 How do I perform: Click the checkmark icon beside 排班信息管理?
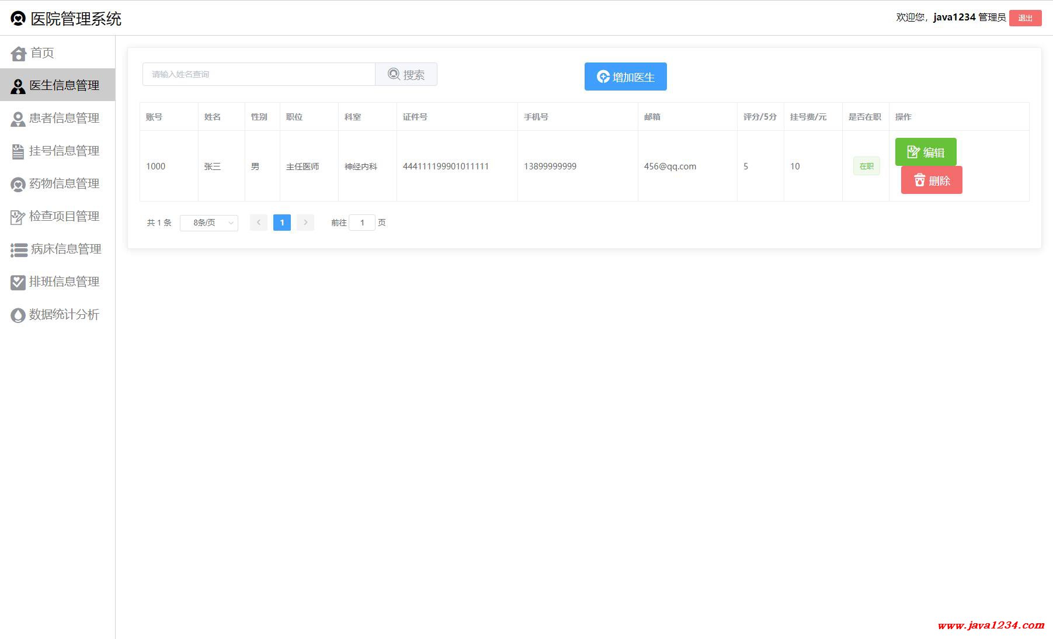18,283
